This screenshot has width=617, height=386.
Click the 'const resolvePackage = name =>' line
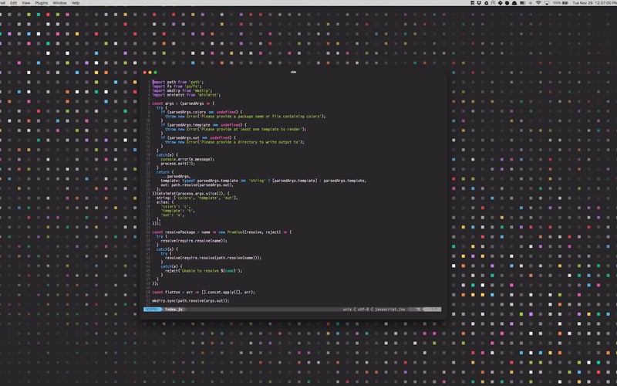click(222, 232)
